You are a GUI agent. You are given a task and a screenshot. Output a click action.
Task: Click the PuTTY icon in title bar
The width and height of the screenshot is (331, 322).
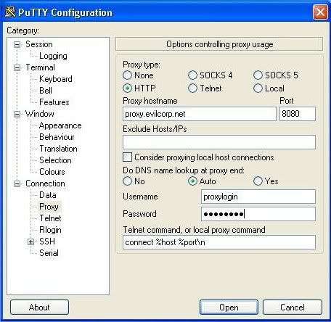[x=10, y=12]
